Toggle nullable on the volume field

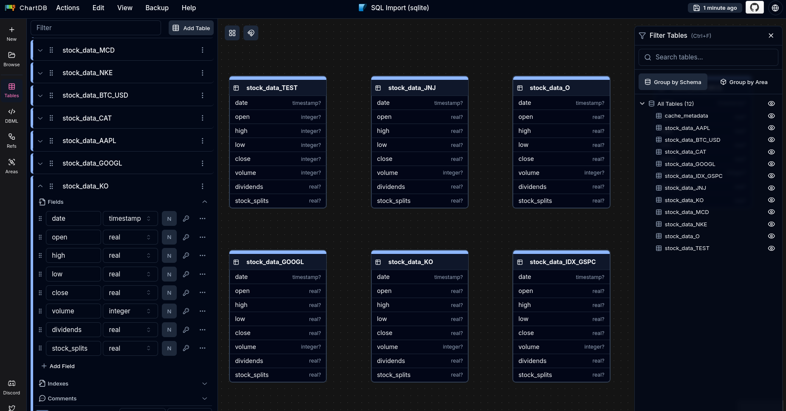[169, 311]
